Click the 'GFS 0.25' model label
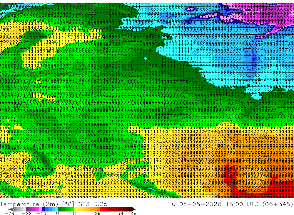294x215 pixels. [93, 204]
